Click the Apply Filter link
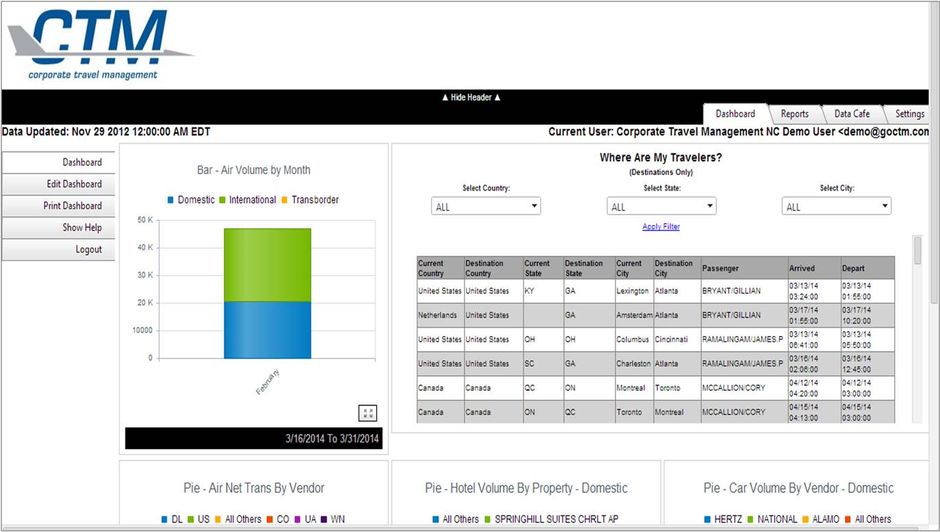940x532 pixels. 661,227
